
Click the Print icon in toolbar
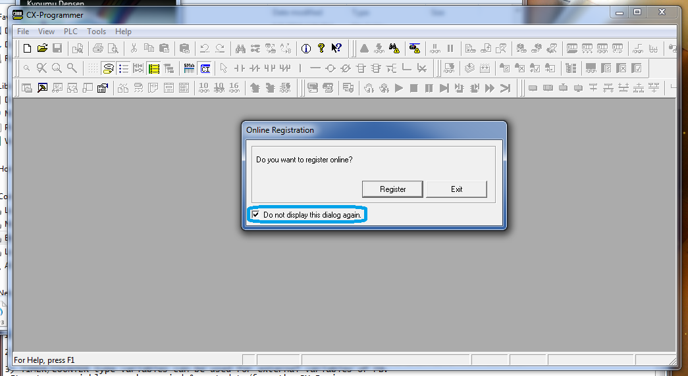click(x=98, y=48)
